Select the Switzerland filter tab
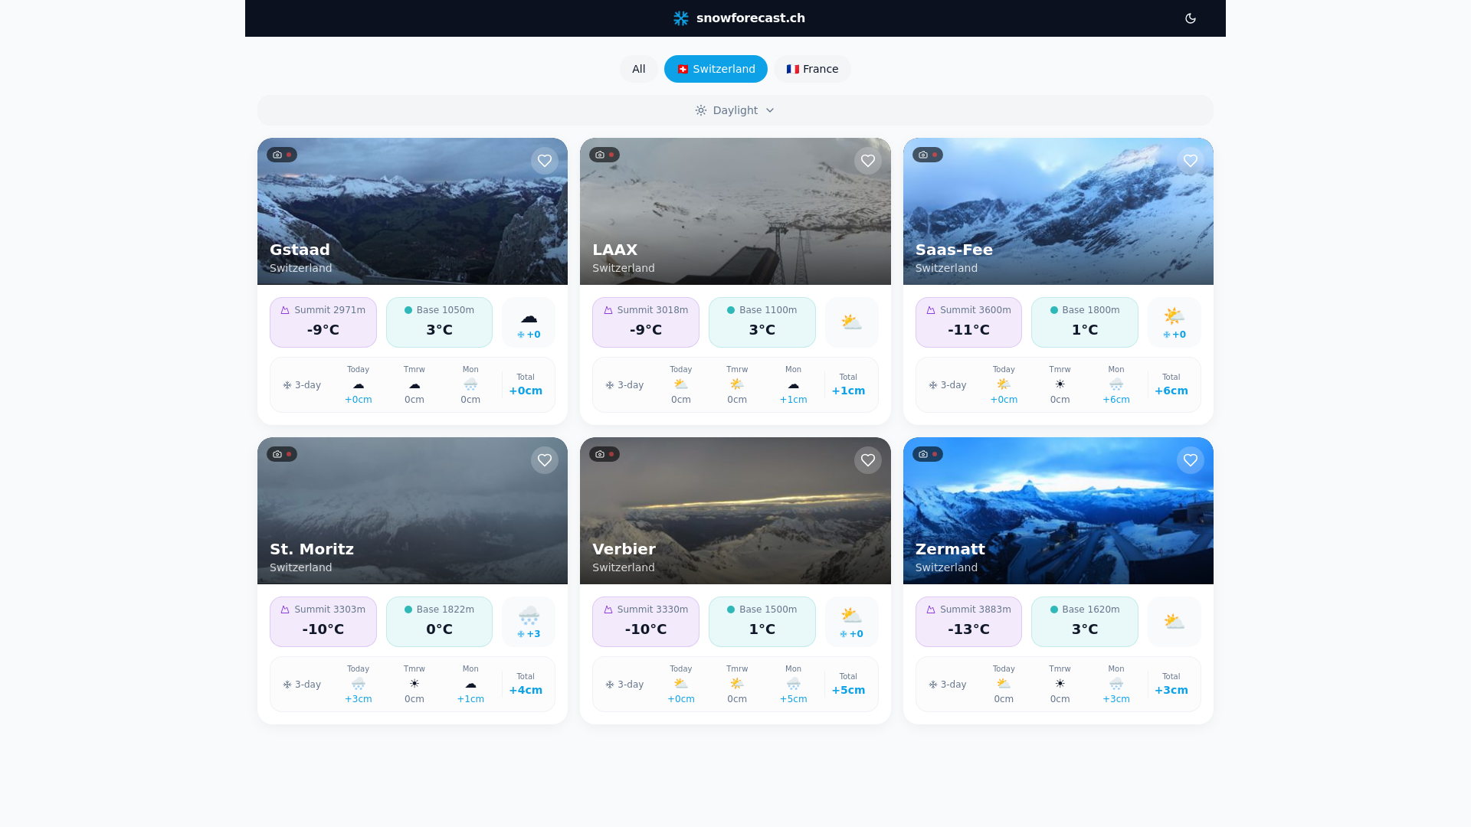 (716, 69)
